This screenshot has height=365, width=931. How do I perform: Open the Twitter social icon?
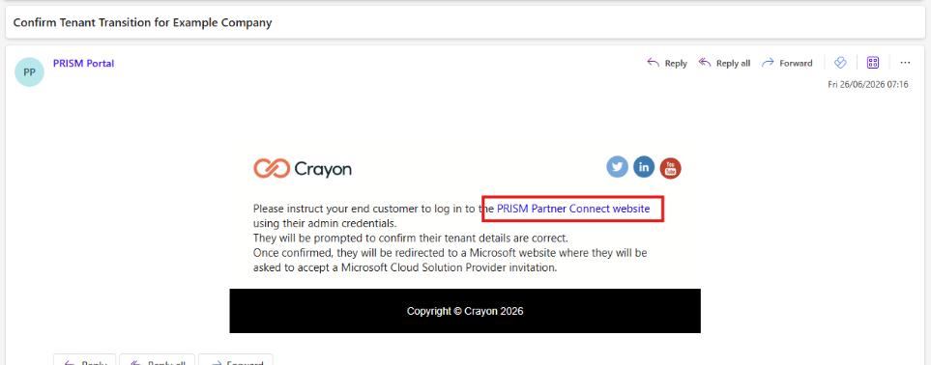pyautogui.click(x=617, y=167)
